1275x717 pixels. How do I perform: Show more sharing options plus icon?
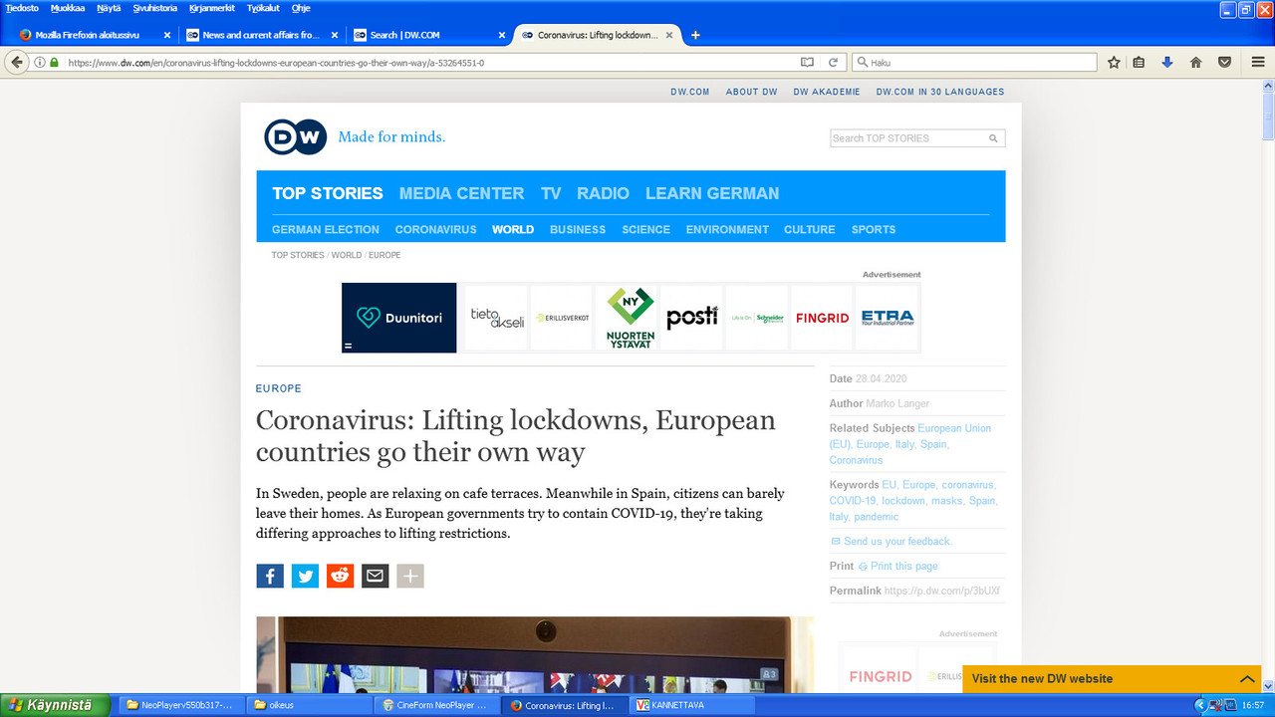410,576
